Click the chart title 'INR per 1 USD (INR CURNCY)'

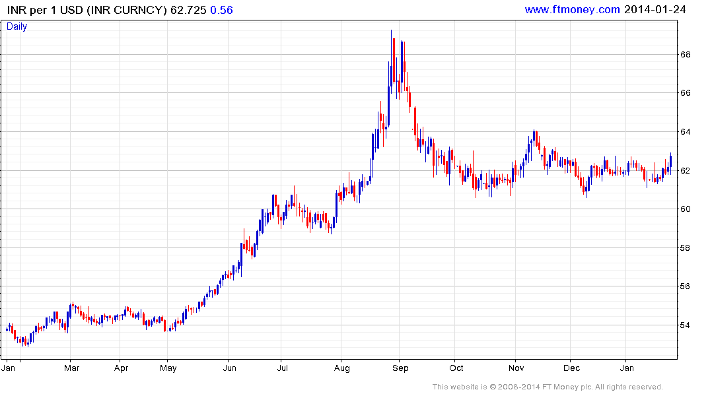point(87,10)
